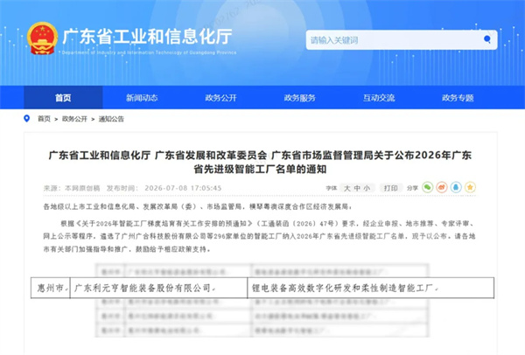Share via the blue QQ icon
Screen dimensions: 525x355
(x=456, y=187)
